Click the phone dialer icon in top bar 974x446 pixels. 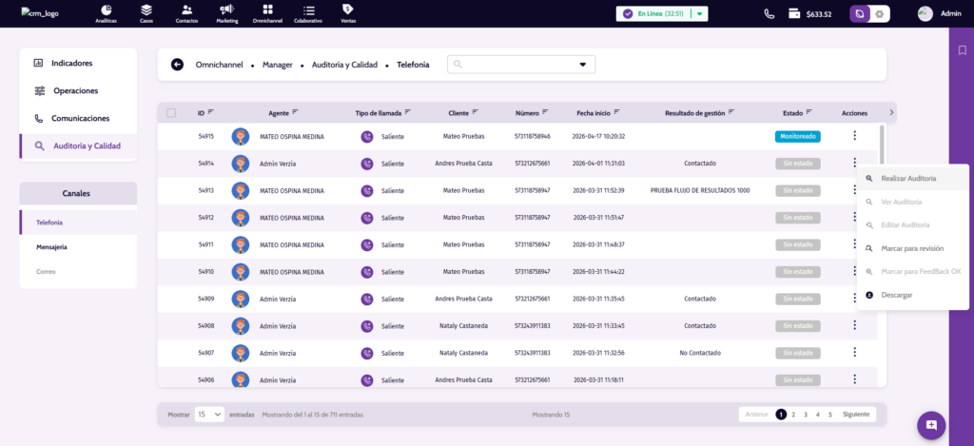click(769, 14)
